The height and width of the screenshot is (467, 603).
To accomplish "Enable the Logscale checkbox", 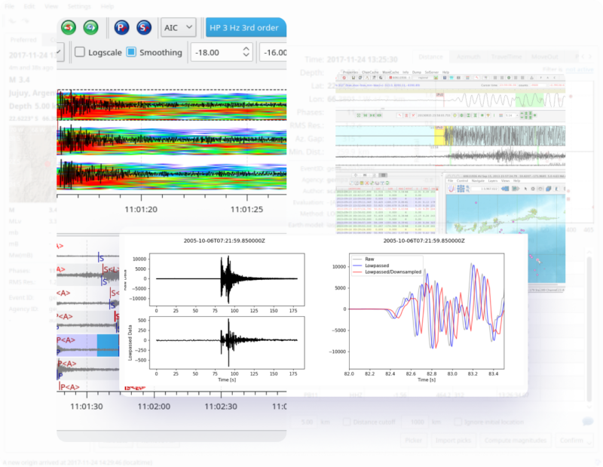I will click(x=80, y=52).
